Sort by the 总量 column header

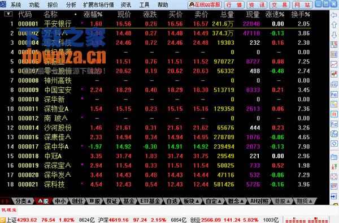[x=227, y=15]
